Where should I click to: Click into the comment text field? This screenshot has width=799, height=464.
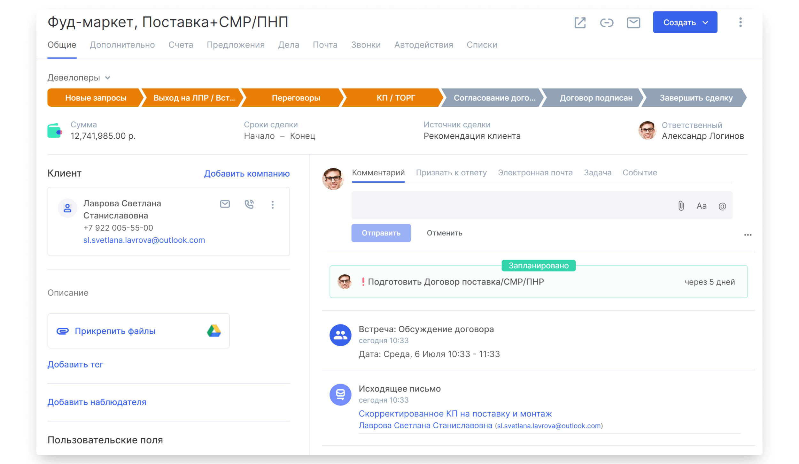511,206
